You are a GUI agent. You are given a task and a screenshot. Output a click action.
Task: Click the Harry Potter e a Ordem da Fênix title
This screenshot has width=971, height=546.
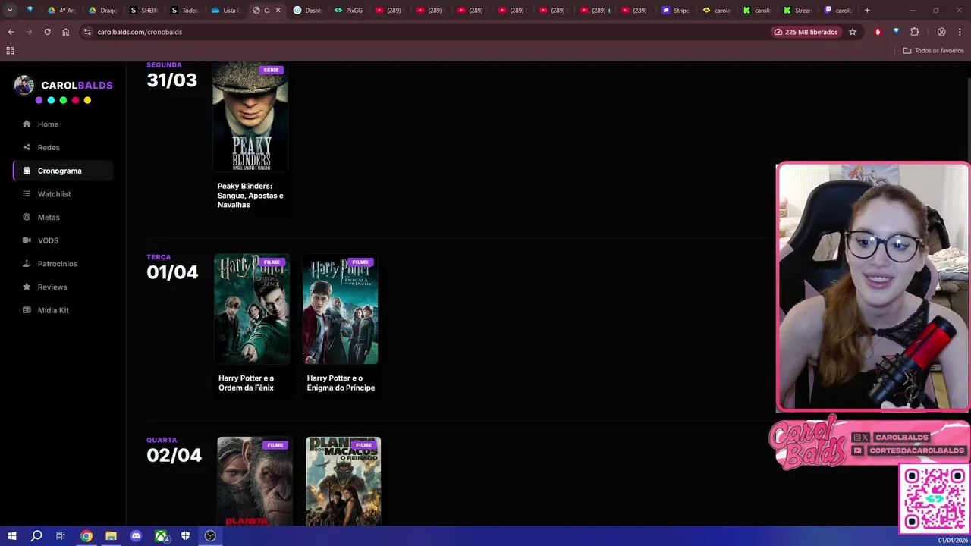tap(246, 383)
